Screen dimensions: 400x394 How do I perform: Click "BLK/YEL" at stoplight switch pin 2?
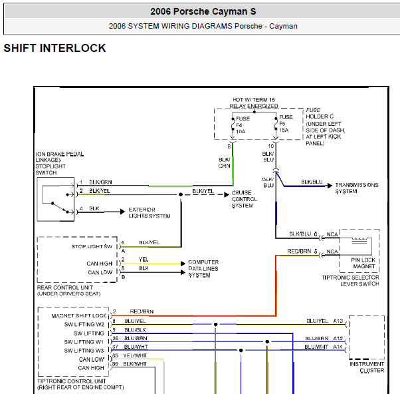point(100,191)
